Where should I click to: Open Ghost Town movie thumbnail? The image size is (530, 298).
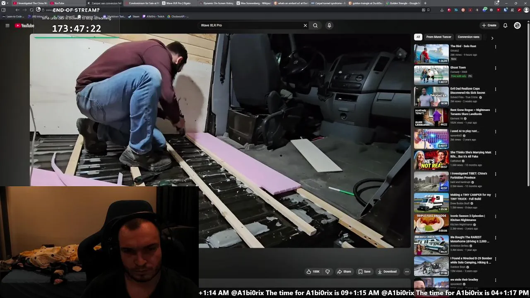[431, 75]
